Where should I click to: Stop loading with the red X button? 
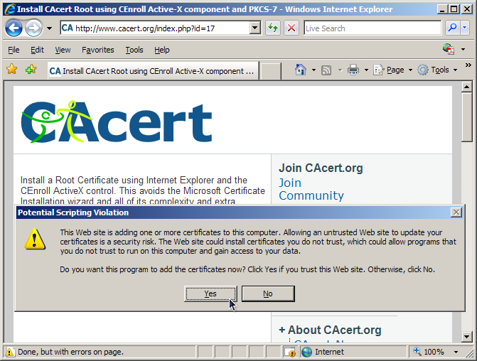(x=291, y=28)
